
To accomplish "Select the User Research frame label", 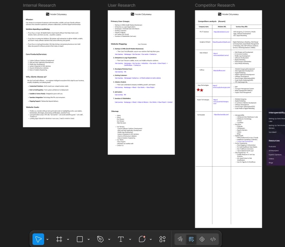I will point(121,5).
